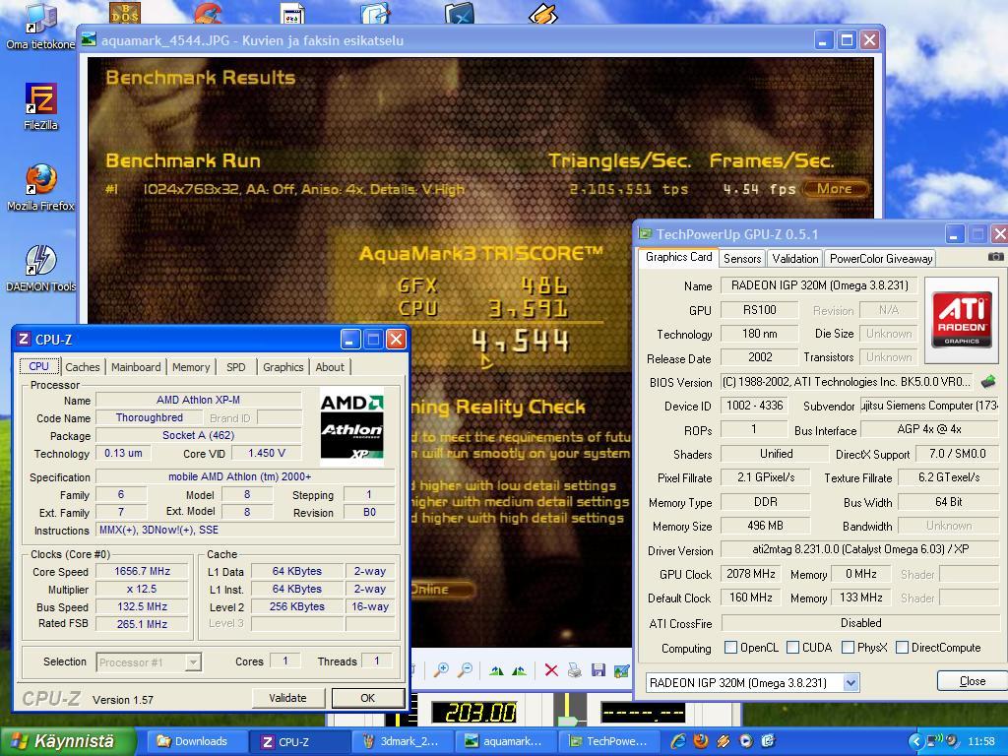Click the More button in AquaMark results
The width and height of the screenshot is (1008, 756).
pos(835,189)
